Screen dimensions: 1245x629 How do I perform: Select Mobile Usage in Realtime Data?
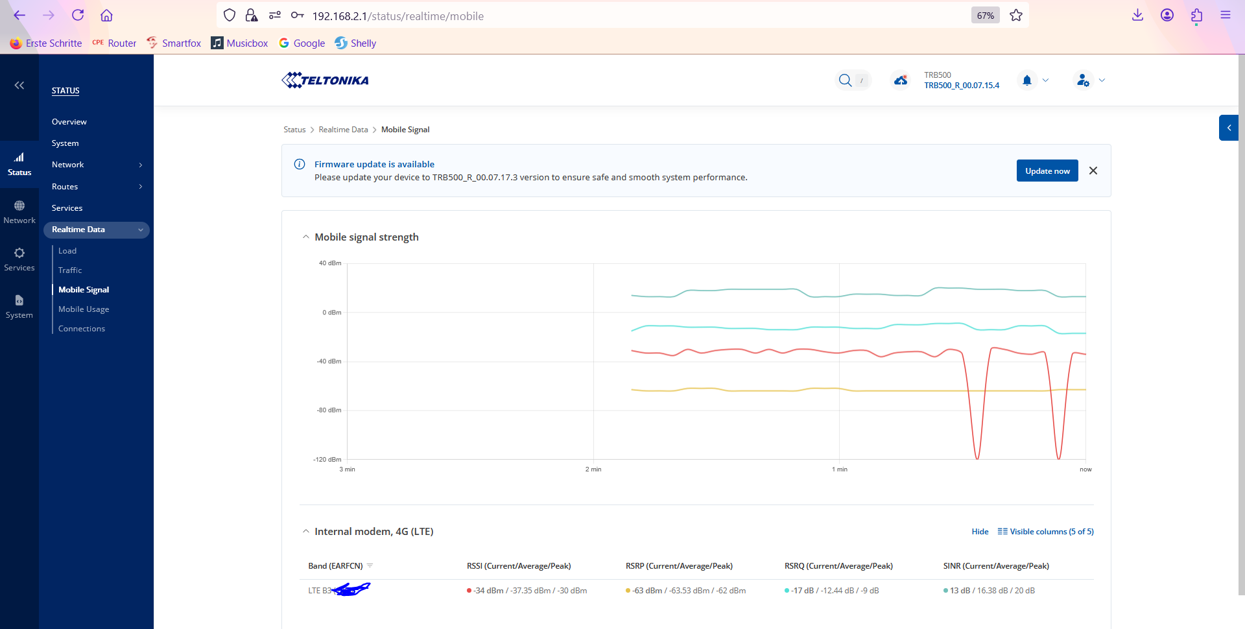(84, 309)
